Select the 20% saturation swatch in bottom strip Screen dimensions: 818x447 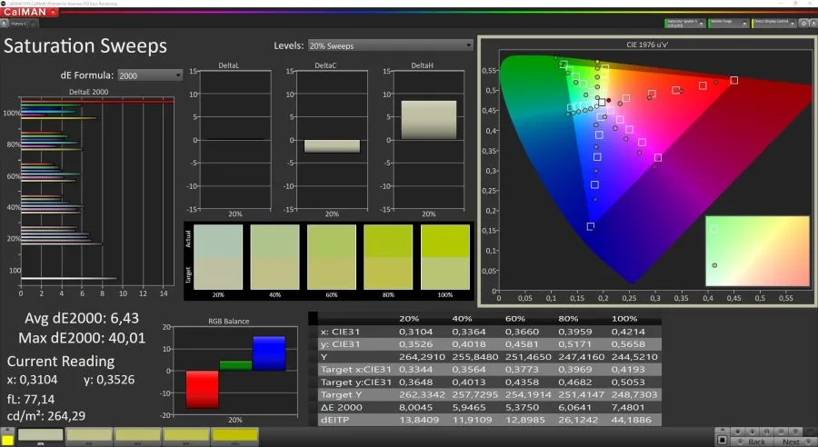click(40, 435)
